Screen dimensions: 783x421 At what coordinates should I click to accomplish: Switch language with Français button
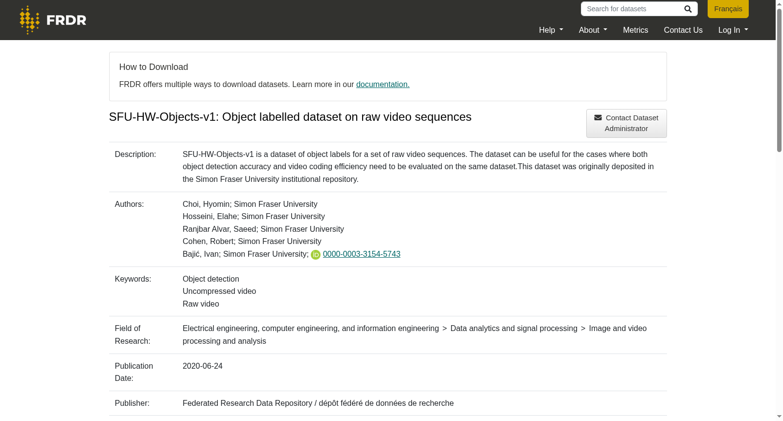pos(728,9)
